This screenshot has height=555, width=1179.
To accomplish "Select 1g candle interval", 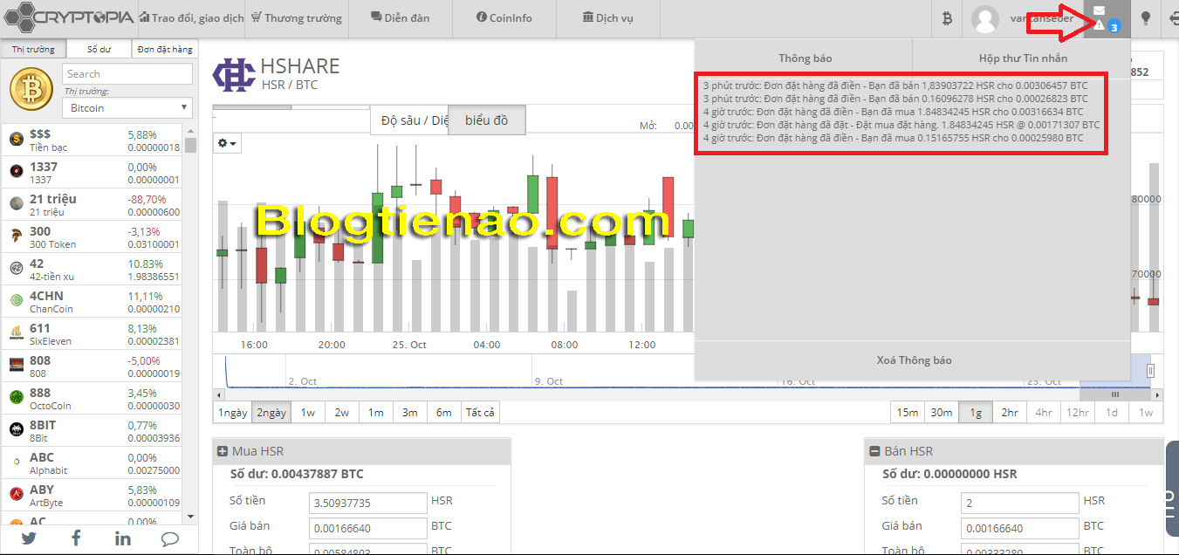I will click(976, 413).
